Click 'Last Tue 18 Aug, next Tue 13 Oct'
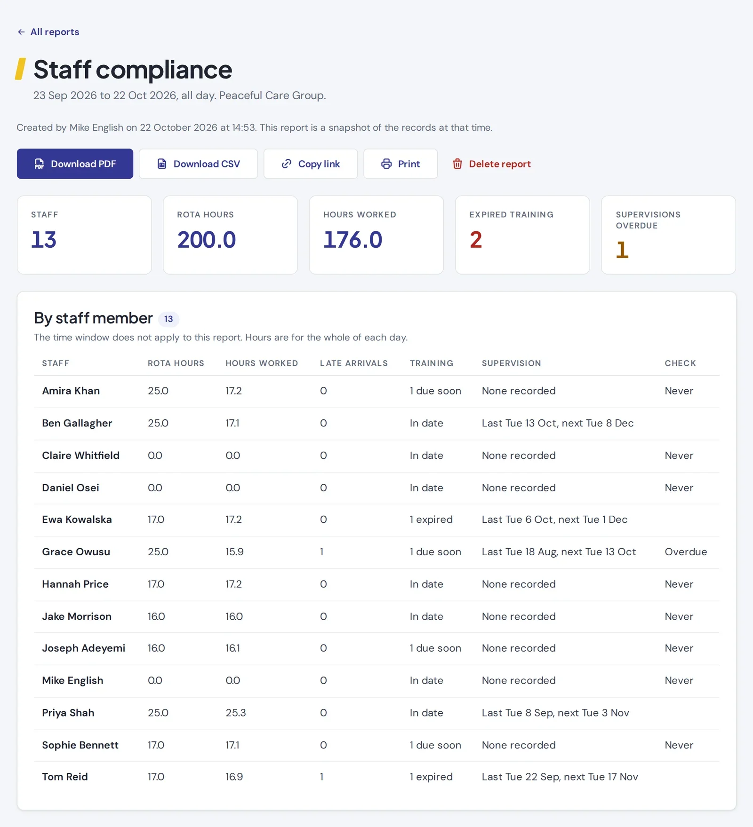This screenshot has height=827, width=753. (x=559, y=551)
